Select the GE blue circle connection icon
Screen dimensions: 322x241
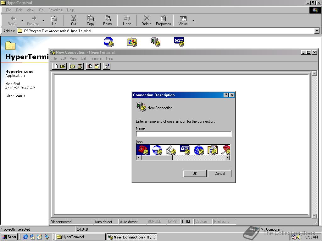(199, 150)
